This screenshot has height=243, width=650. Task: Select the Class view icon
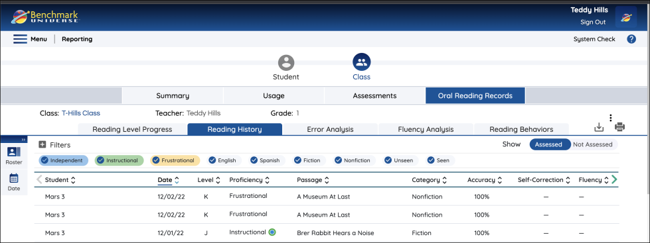(361, 63)
